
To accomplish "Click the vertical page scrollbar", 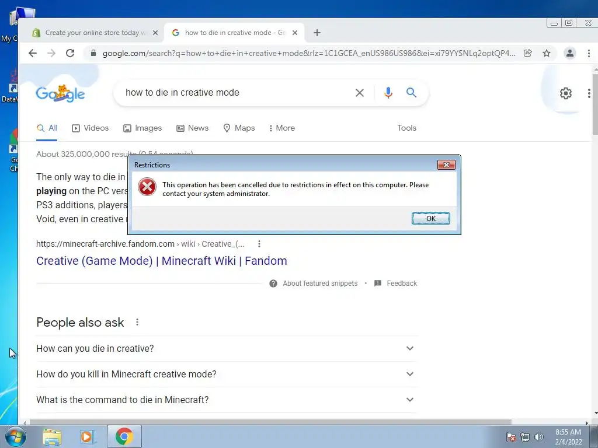I will (x=595, y=105).
